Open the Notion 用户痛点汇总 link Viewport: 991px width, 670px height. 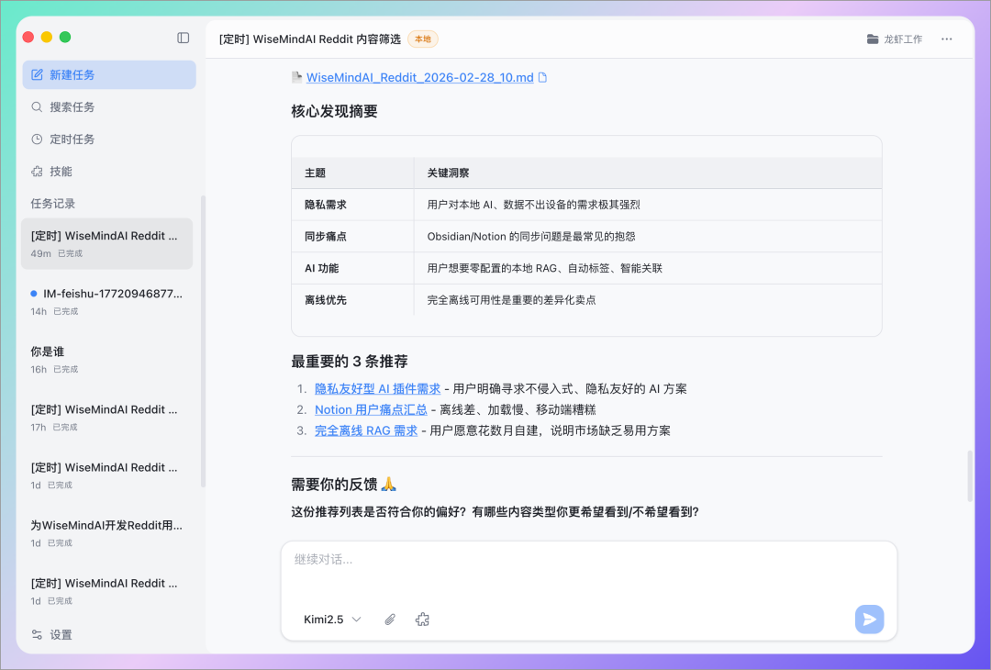click(371, 409)
